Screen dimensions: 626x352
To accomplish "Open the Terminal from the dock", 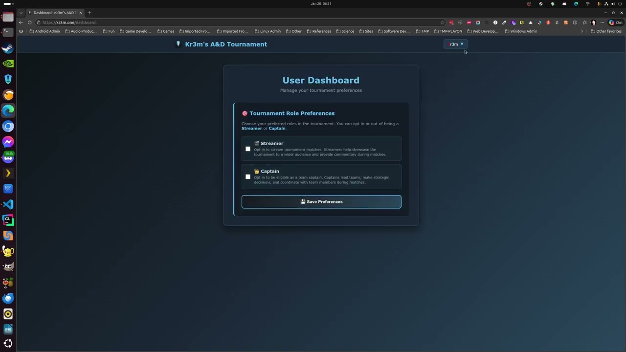I will (8, 32).
